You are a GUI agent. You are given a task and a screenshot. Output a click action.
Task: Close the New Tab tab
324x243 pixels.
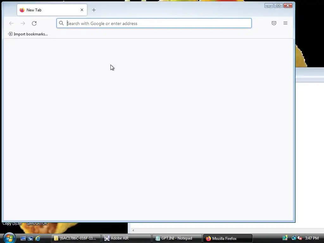[x=82, y=10]
